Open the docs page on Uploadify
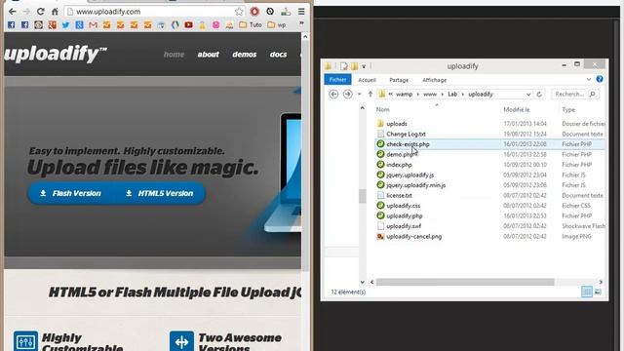Viewport: 624px width, 351px height. pyautogui.click(x=278, y=55)
